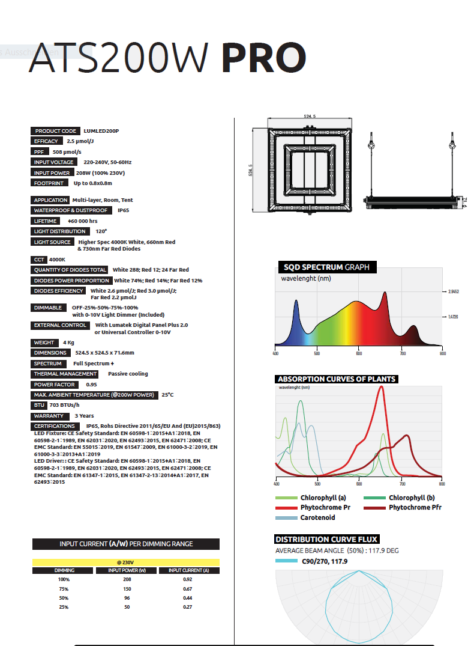
Task: Select the Carotenoid legend color swatch
Action: (286, 517)
